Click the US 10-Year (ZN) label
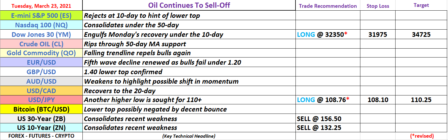 [x=41, y=128]
